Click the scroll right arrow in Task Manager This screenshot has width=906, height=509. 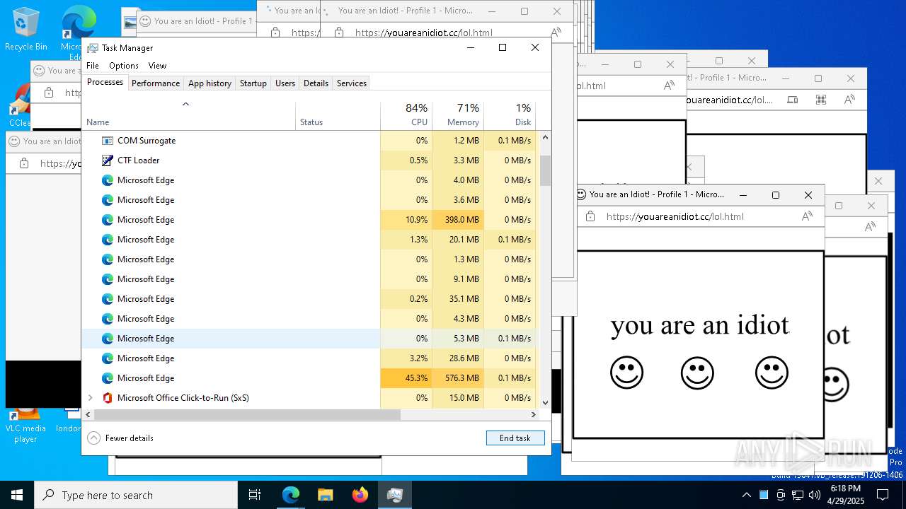534,415
